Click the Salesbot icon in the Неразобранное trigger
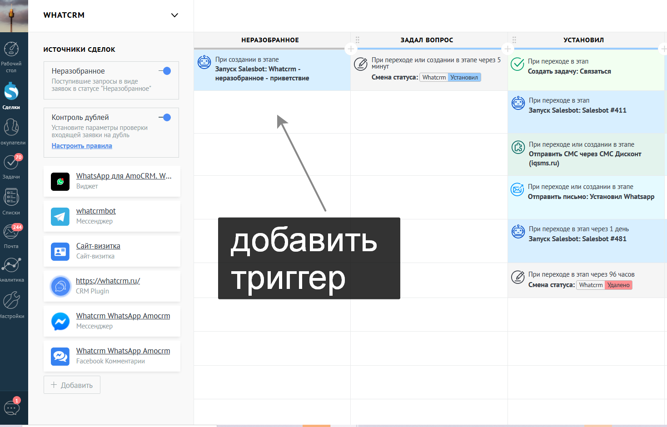The height and width of the screenshot is (427, 667). pyautogui.click(x=204, y=62)
